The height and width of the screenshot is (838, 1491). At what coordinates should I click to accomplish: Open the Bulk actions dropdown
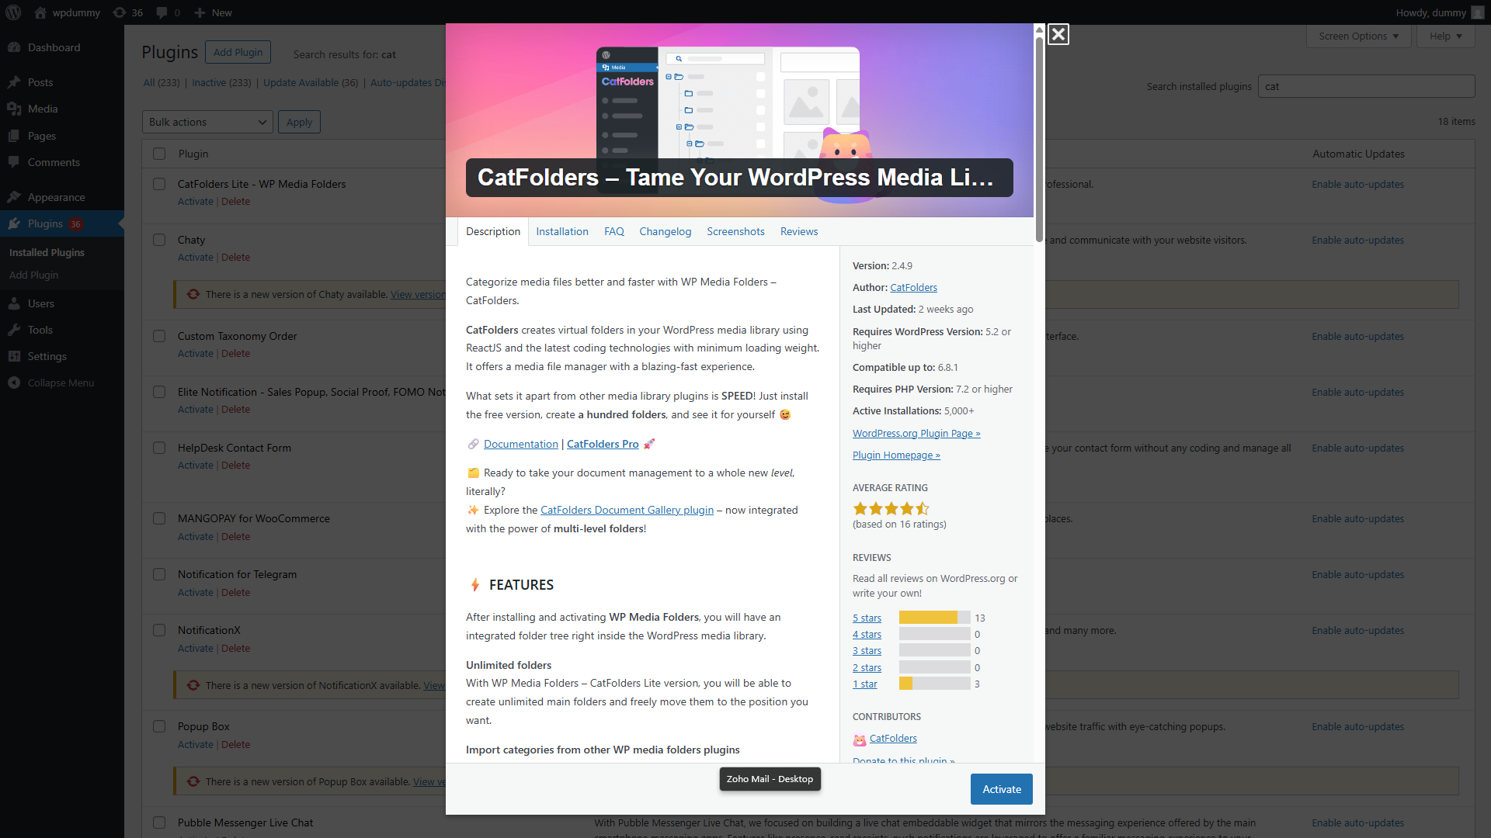point(207,122)
